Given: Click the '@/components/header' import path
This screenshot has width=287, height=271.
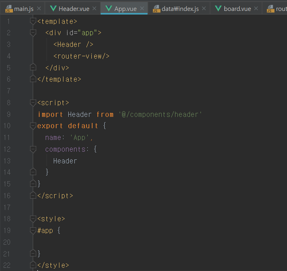Looking at the screenshot, I should point(160,114).
